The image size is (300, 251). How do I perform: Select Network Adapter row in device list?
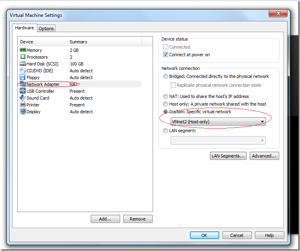(43, 84)
